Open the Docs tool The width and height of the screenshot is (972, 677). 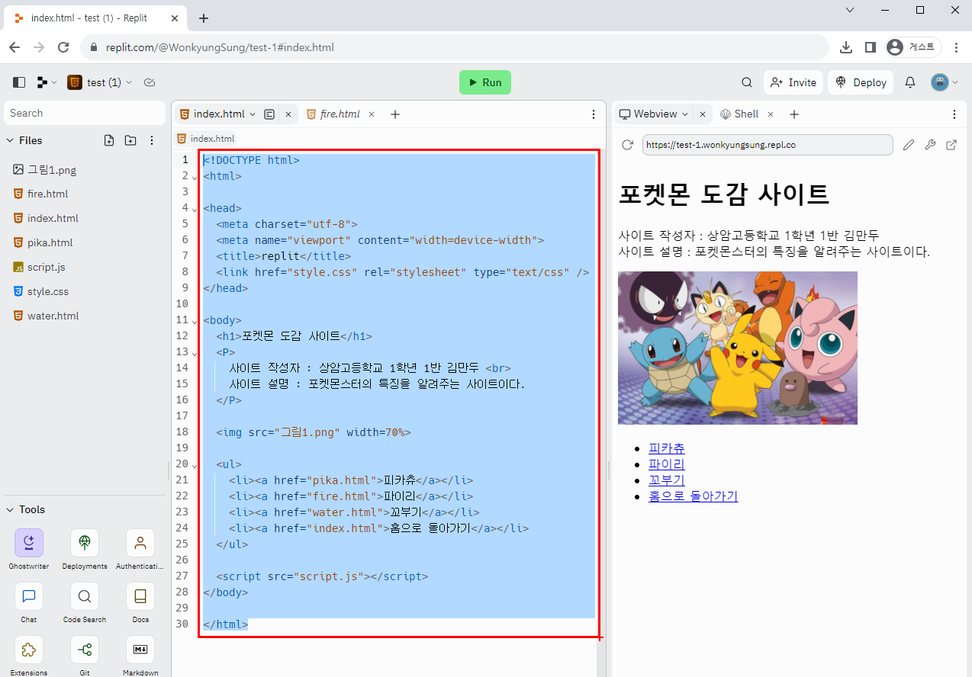click(140, 602)
